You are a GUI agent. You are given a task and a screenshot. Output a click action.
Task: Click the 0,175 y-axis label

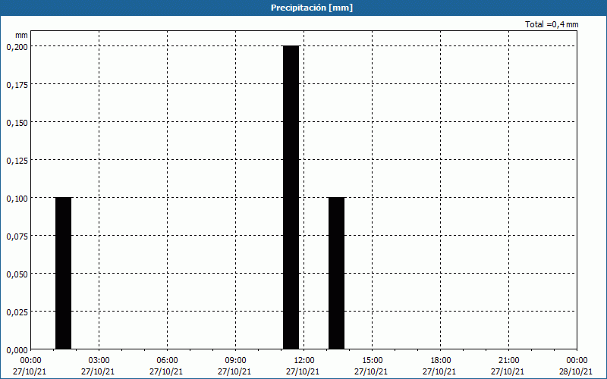pos(17,85)
